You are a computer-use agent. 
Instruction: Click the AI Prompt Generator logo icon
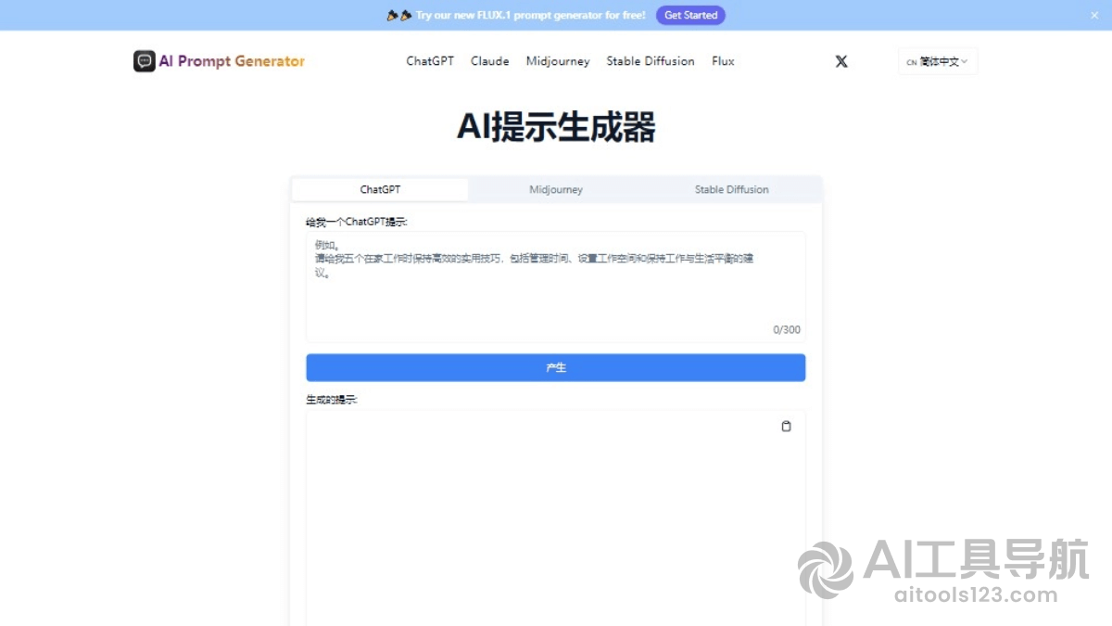pos(144,61)
